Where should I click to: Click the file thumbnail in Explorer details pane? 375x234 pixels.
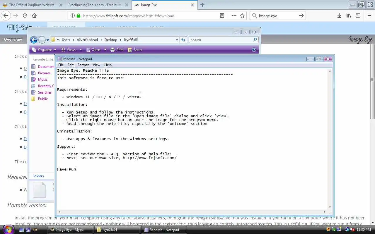pyautogui.click(x=40, y=190)
